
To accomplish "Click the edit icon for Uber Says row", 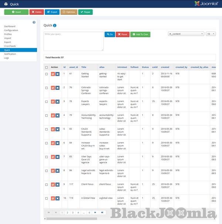I will click(53, 156).
